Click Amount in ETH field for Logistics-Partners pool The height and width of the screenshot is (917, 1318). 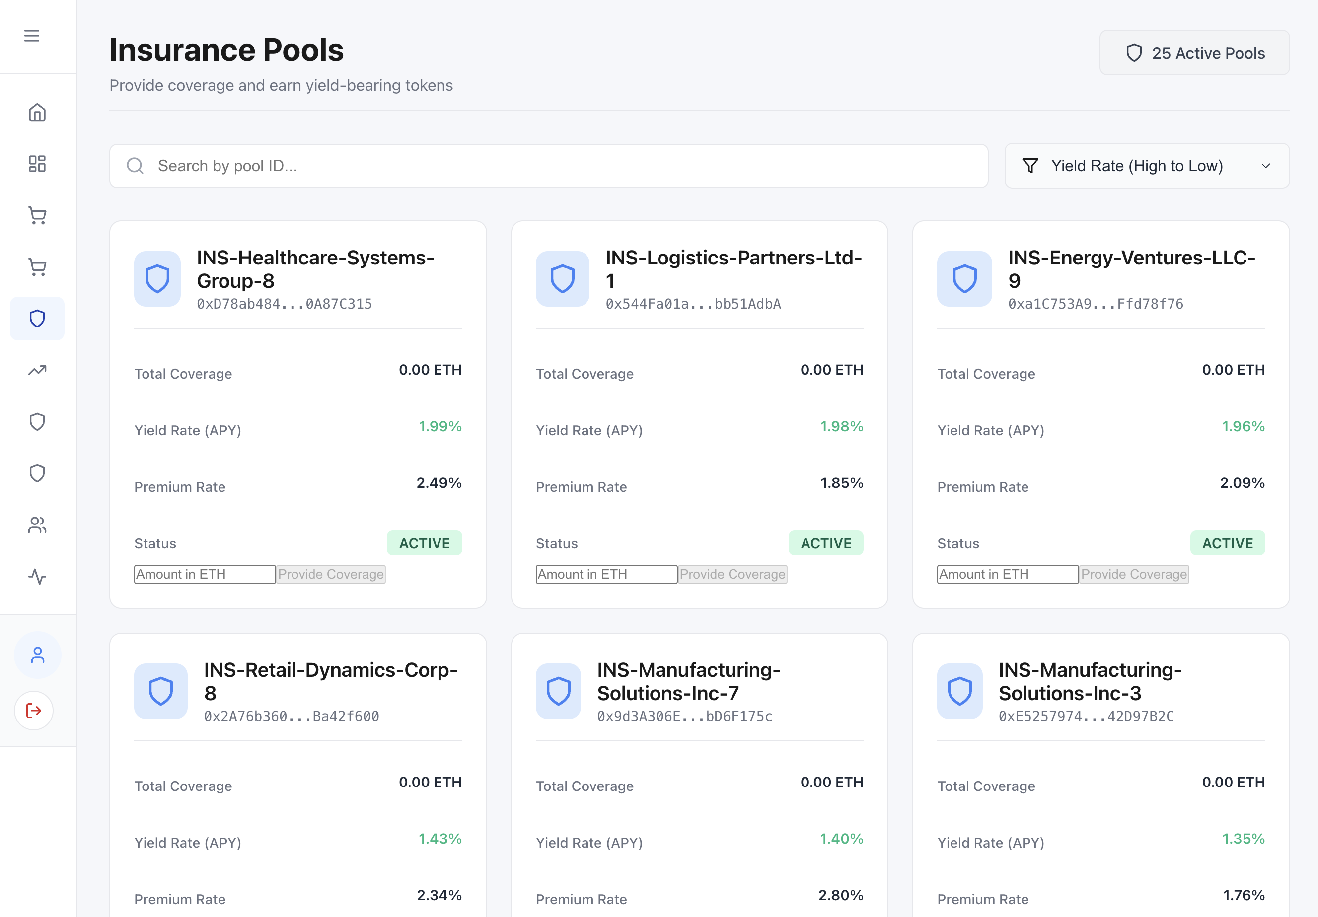(606, 574)
